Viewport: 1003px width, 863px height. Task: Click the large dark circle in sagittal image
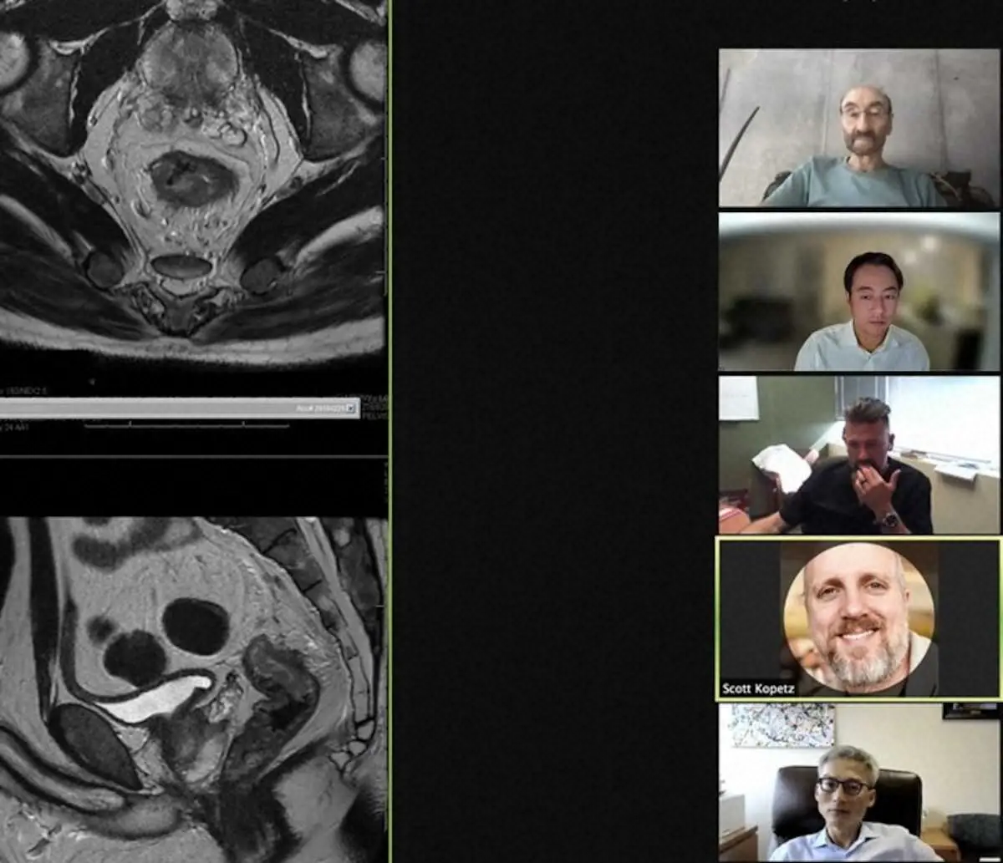pyautogui.click(x=196, y=626)
